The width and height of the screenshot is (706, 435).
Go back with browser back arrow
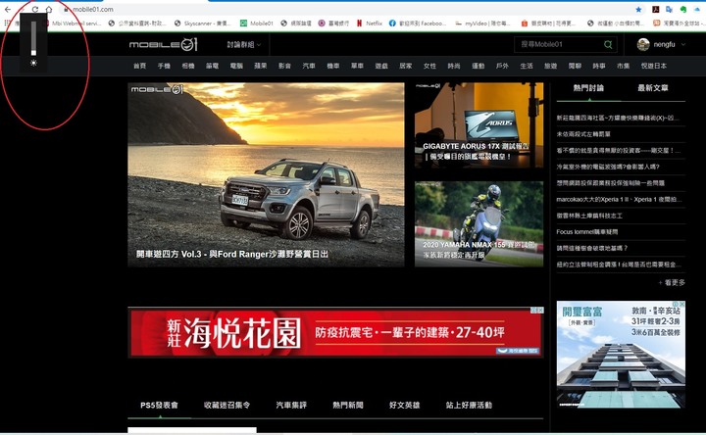[x=8, y=9]
